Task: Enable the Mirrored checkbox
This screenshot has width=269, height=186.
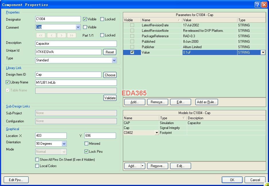Action: [x=87, y=144]
